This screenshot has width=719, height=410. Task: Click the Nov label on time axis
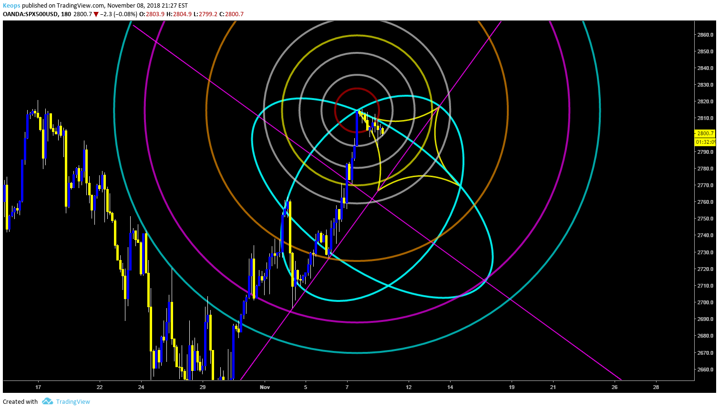click(x=265, y=387)
